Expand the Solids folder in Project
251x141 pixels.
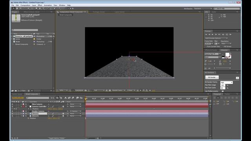[x=12, y=39]
